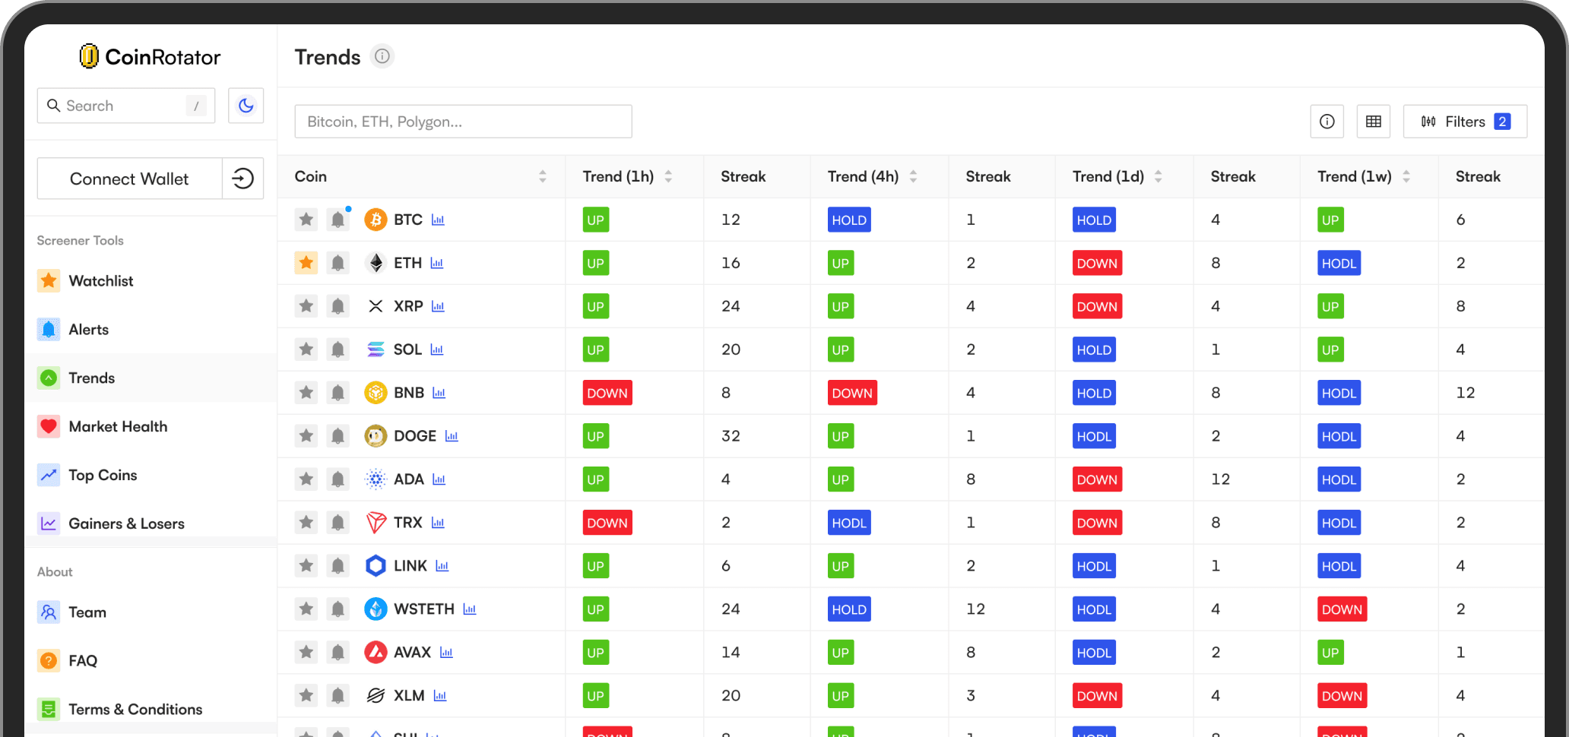1569x737 pixels.
Task: Star ADA for the watchlist
Action: coord(306,479)
